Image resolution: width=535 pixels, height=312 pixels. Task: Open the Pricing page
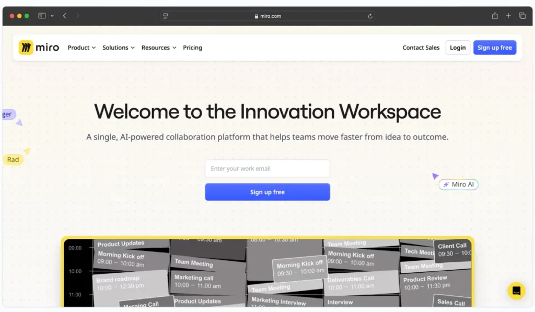(192, 48)
